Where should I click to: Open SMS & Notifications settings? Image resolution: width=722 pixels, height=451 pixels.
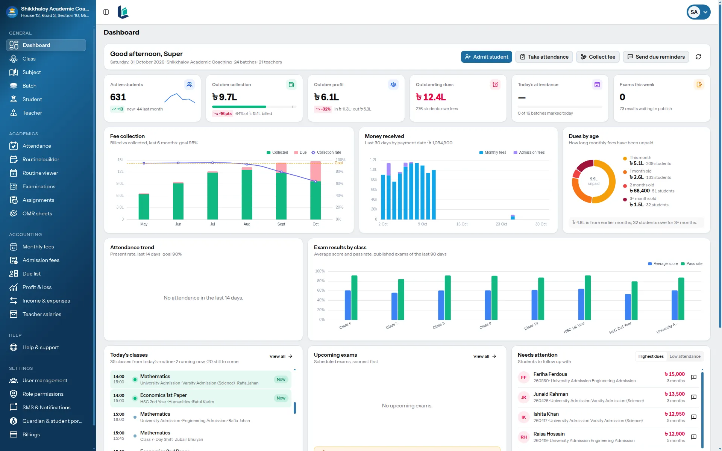pyautogui.click(x=46, y=407)
